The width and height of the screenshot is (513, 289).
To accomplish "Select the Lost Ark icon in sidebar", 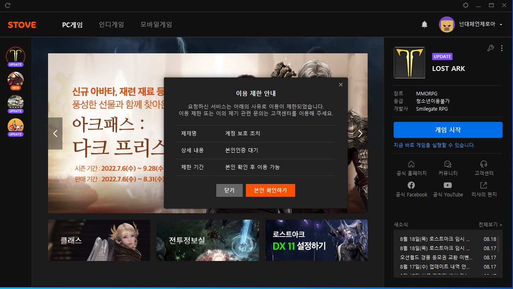I will pyautogui.click(x=16, y=55).
